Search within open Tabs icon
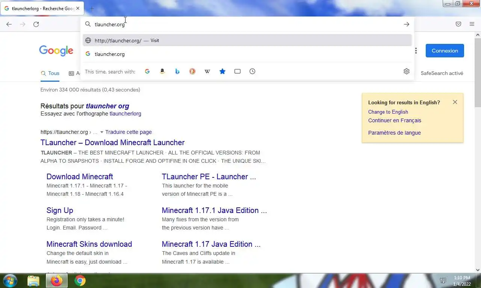 (x=237, y=71)
